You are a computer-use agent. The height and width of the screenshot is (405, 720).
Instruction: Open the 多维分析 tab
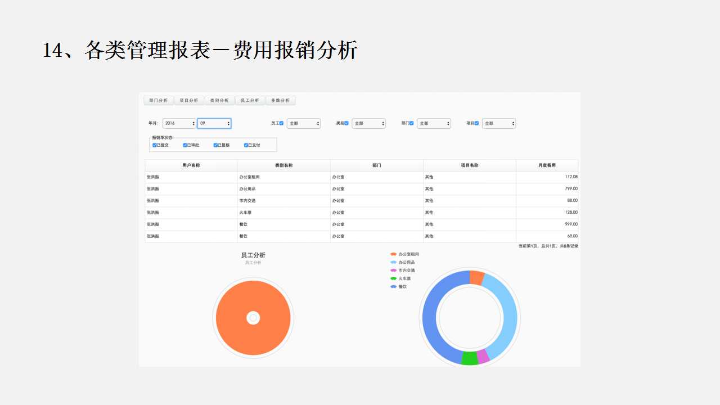(280, 101)
